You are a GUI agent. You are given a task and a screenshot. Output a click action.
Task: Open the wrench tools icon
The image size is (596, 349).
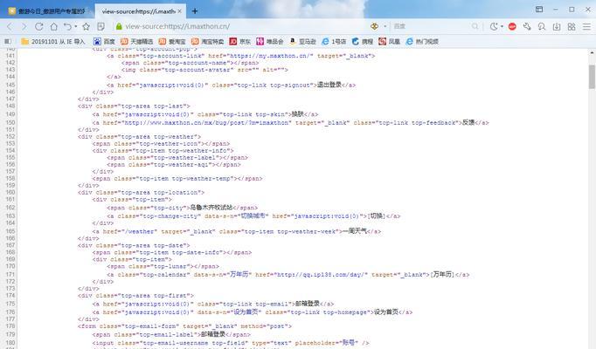527,26
